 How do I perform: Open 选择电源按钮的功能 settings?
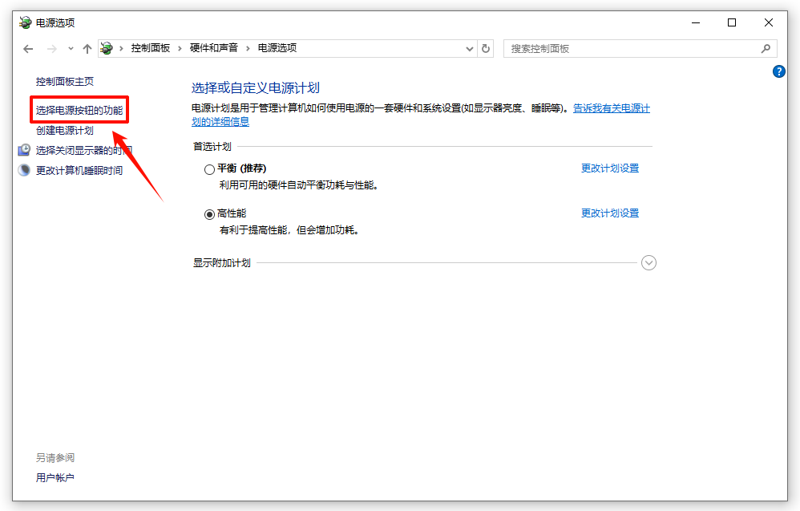click(x=79, y=110)
